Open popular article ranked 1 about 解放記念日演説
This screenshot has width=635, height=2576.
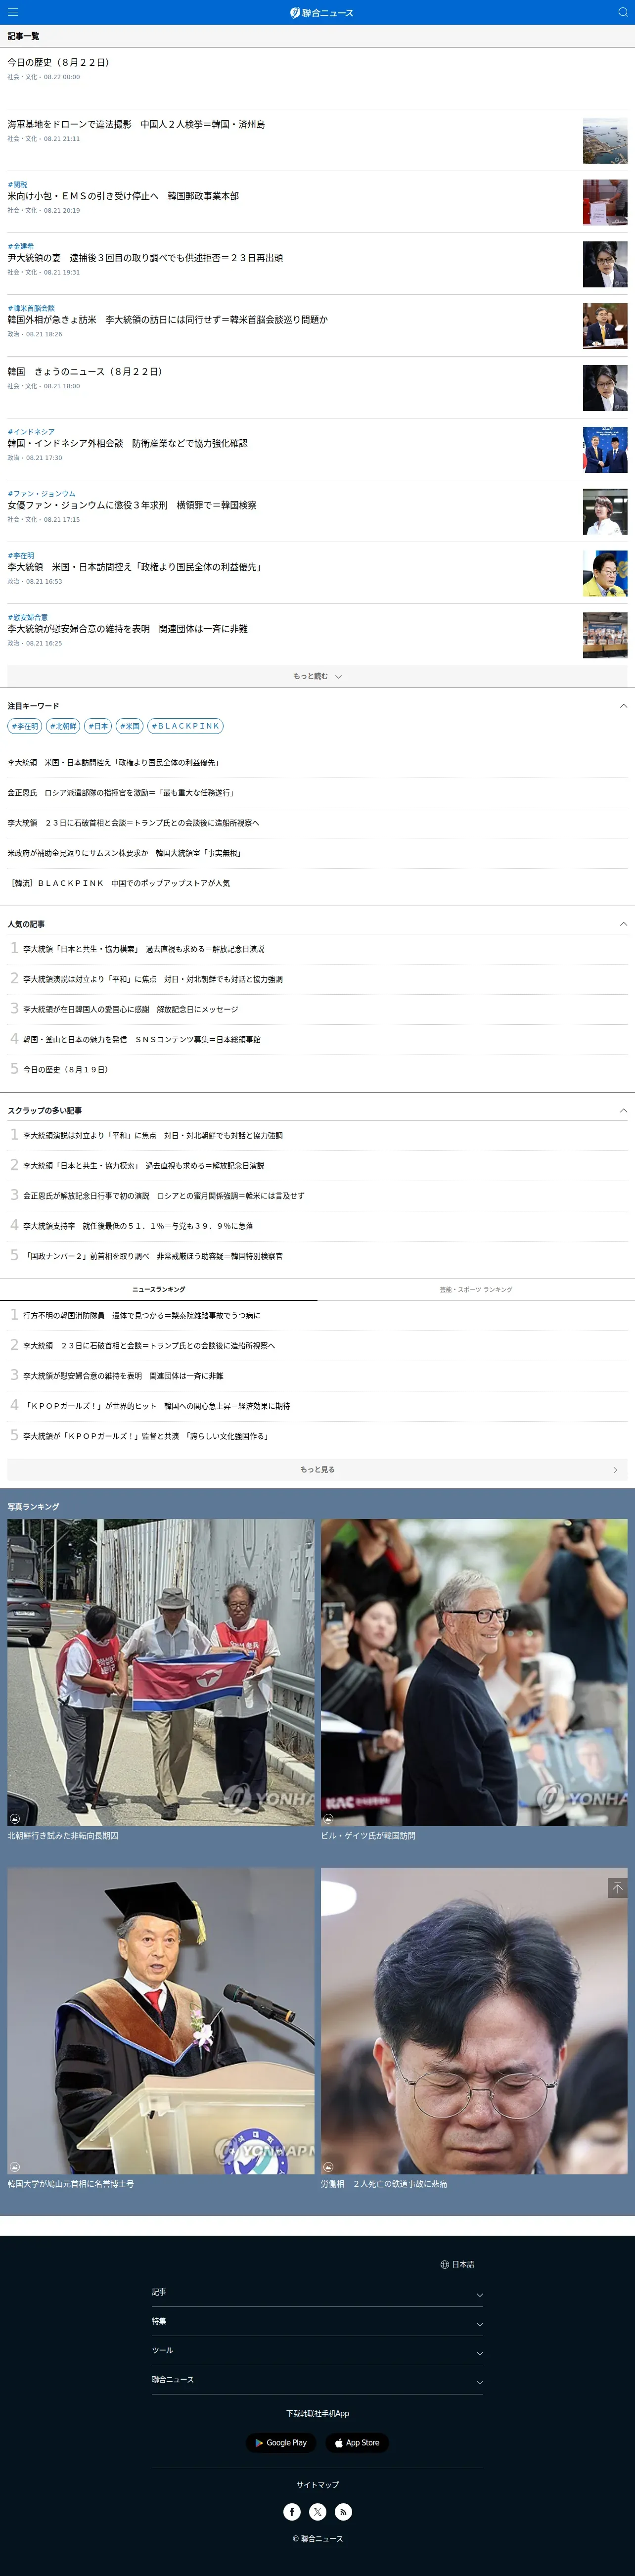(x=144, y=949)
